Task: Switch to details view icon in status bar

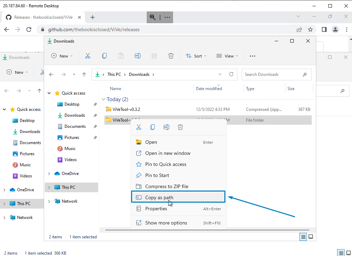Action: tap(303, 237)
